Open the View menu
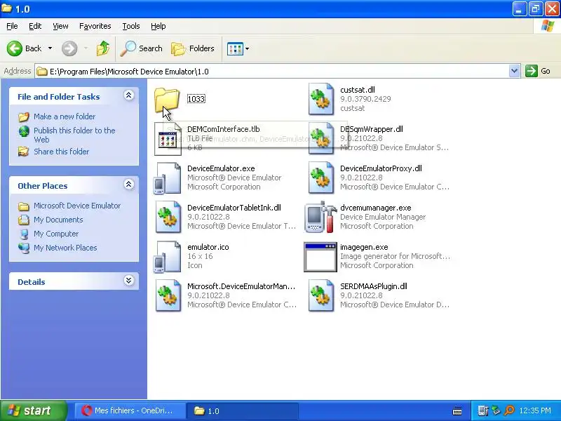The height and width of the screenshot is (421, 561). pyautogui.click(x=60, y=26)
